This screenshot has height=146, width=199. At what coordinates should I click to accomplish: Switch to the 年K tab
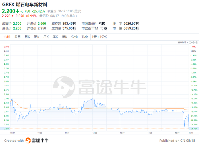pos(65,37)
